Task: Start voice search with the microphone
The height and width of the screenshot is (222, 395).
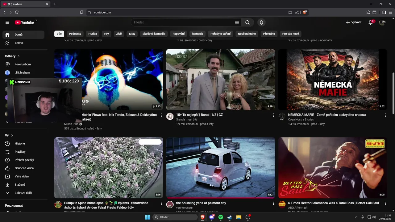Action: pos(261,22)
